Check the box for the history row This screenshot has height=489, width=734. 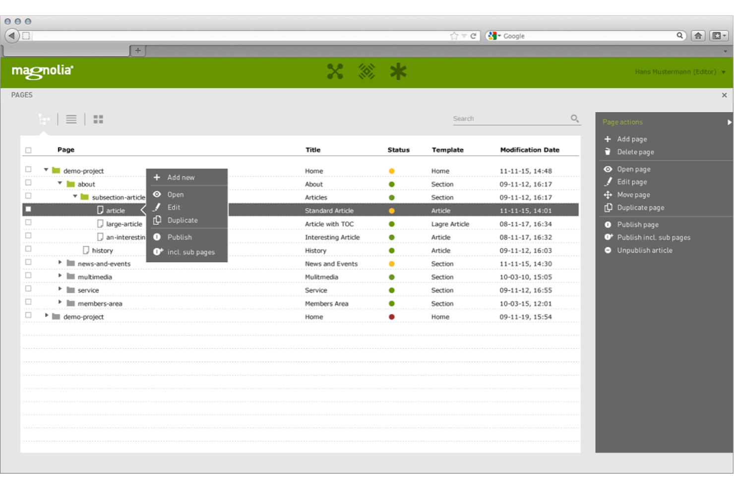click(28, 249)
